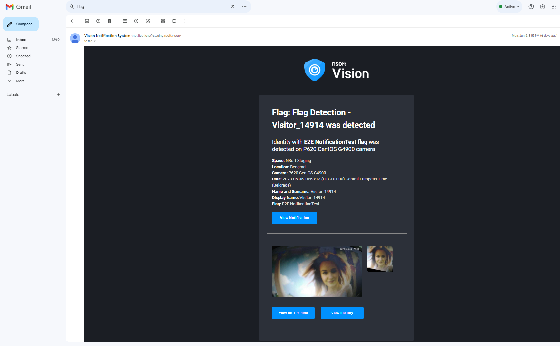Viewport: 560px width, 346px height.
Task: Move the email to Inbox
Action: point(163,21)
